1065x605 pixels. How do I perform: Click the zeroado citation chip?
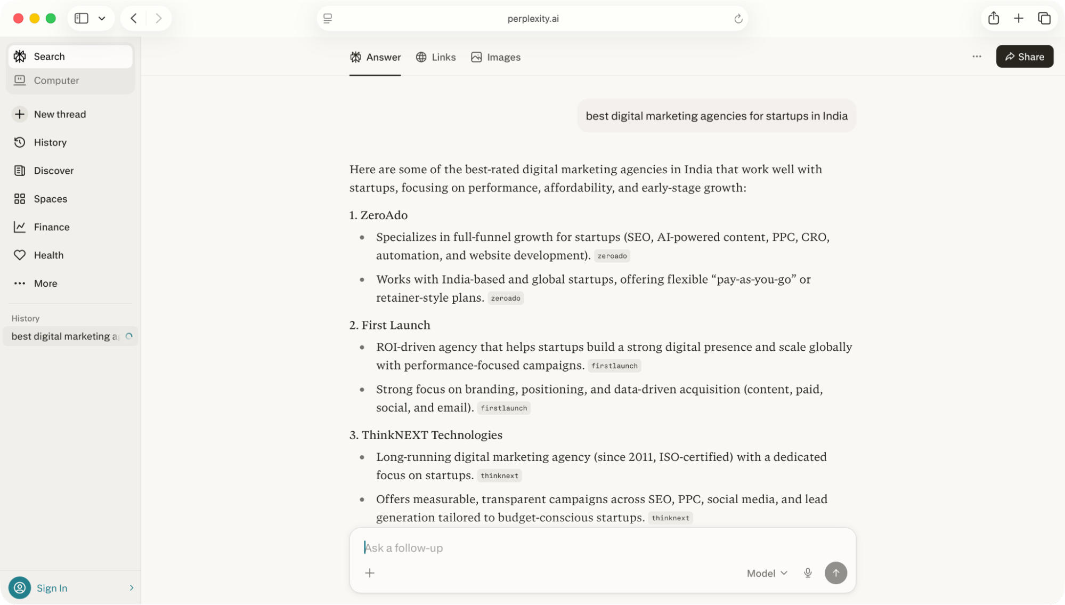612,255
